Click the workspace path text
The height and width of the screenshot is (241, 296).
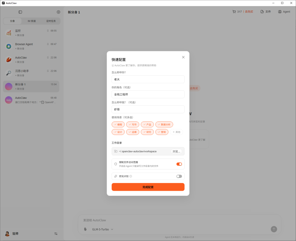[138, 152]
